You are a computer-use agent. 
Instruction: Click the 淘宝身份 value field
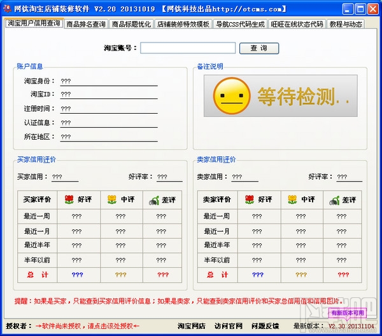109,81
